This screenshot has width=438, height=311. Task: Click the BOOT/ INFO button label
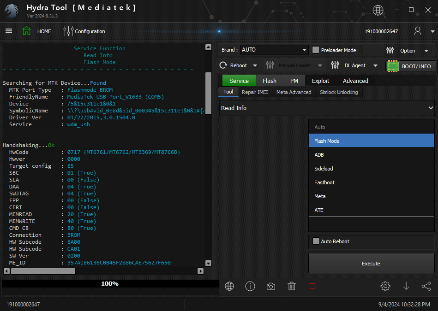[x=416, y=66]
